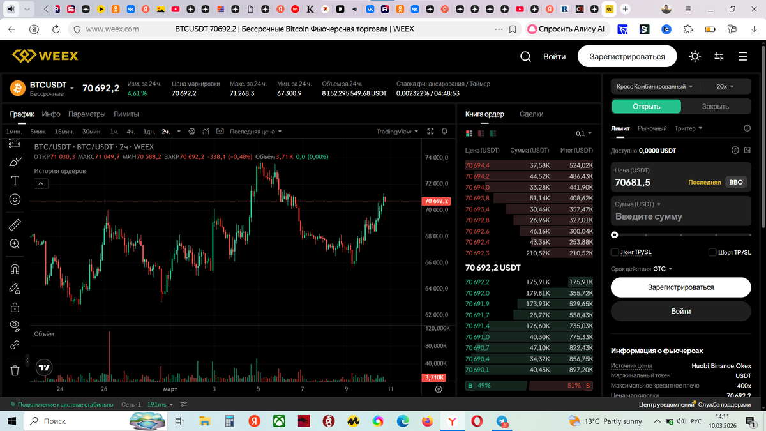Open the 20x leverage dropdown
Viewport: 766px width, 431px height.
pyautogui.click(x=725, y=86)
